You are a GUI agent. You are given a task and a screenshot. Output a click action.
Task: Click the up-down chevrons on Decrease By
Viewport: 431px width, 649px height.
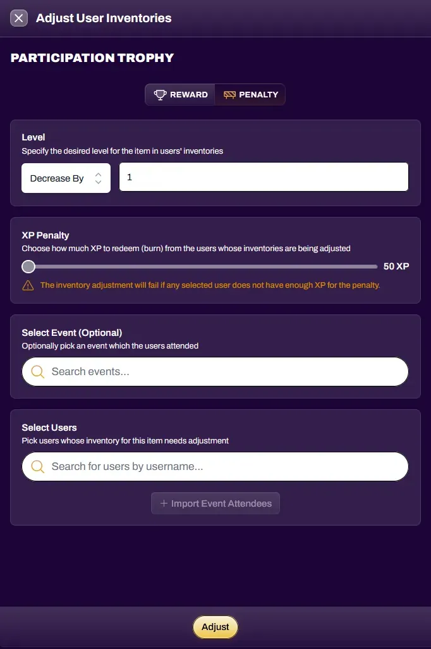98,178
